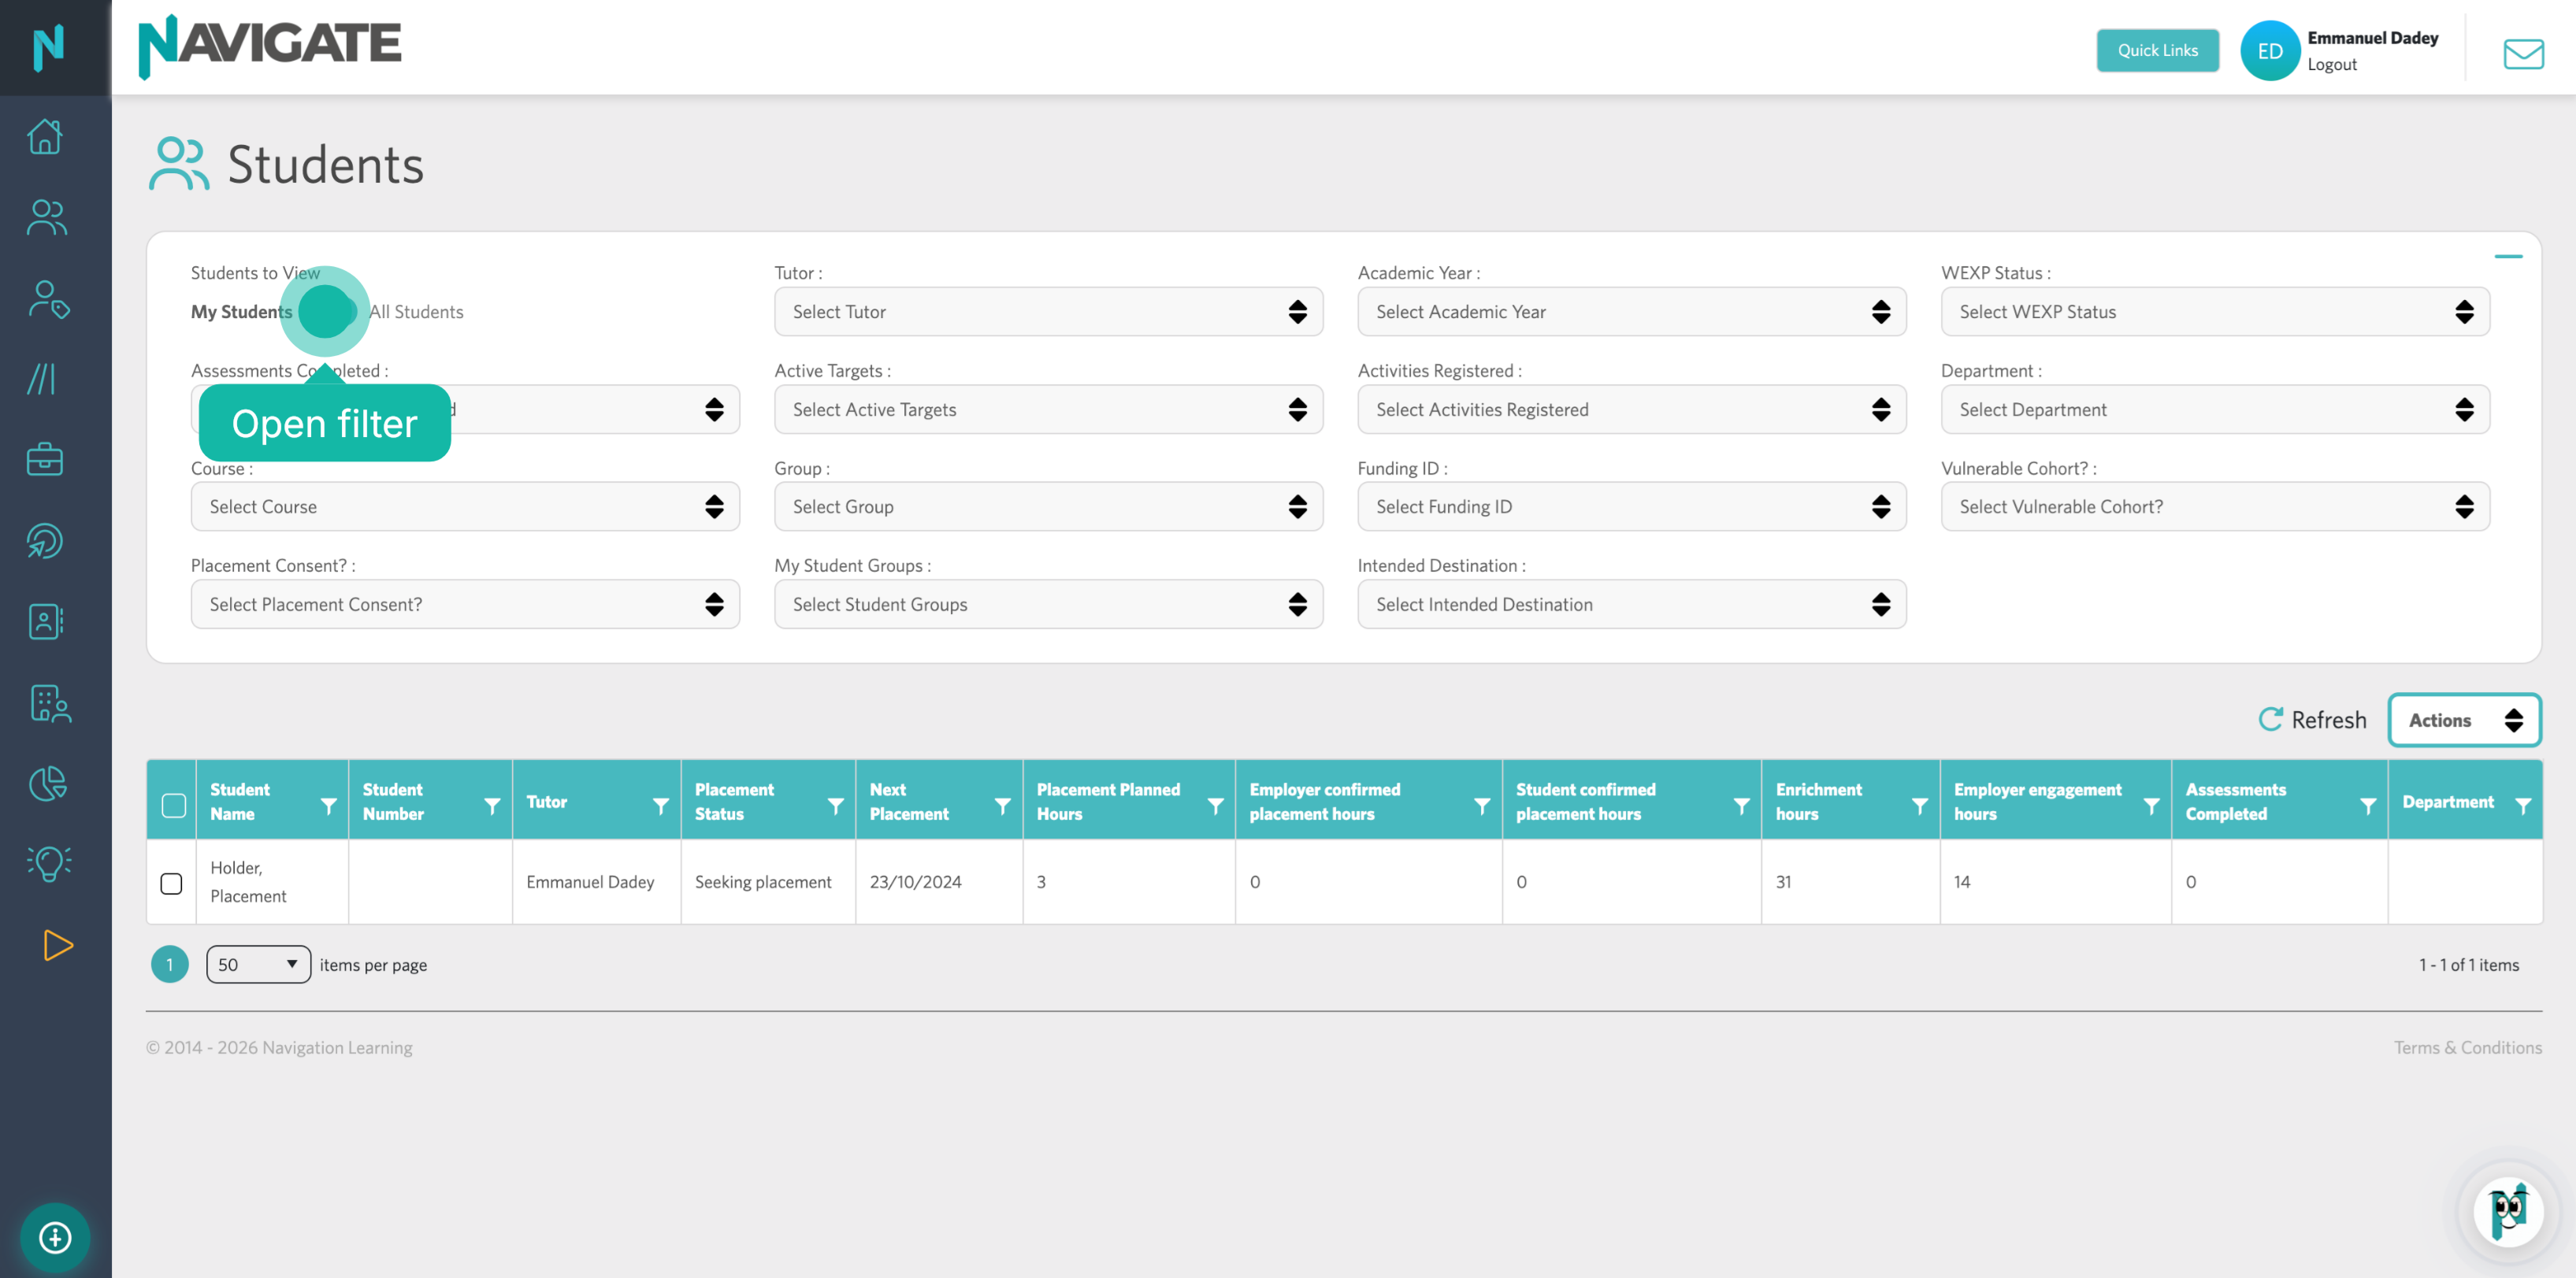Open the Select Tutor dropdown

pyautogui.click(x=1048, y=312)
